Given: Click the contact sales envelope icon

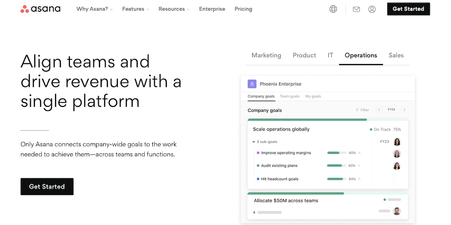Looking at the screenshot, I should pyautogui.click(x=356, y=9).
